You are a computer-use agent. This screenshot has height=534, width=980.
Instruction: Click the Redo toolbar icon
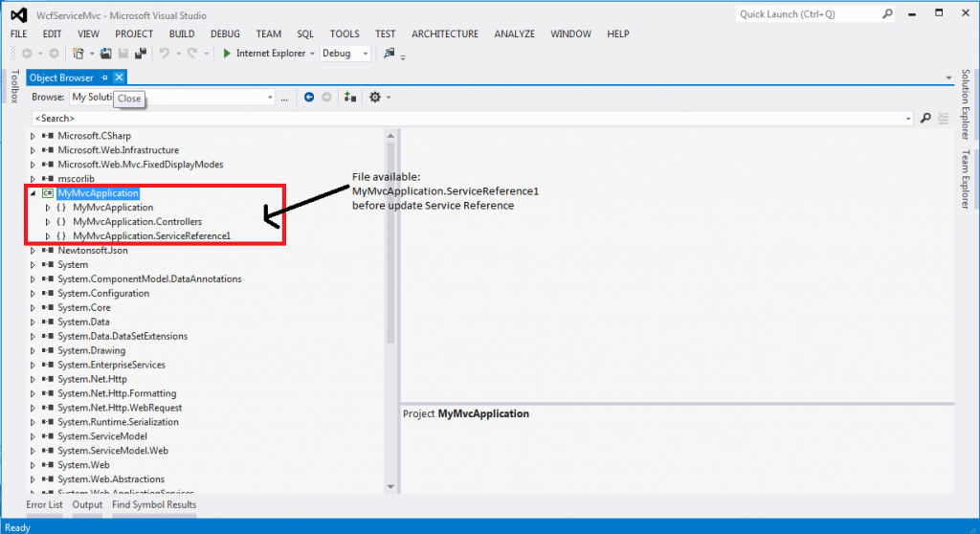tap(191, 54)
